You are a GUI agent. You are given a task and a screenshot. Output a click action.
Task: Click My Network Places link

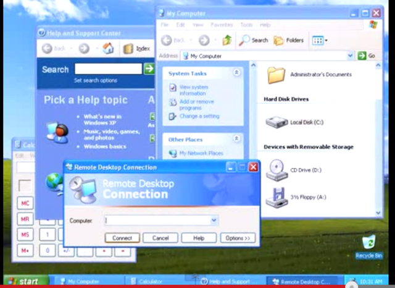[x=201, y=153]
